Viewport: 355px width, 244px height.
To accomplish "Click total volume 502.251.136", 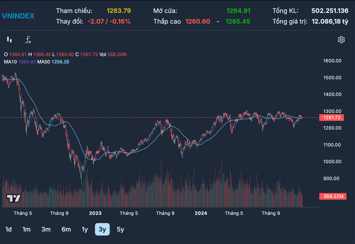I will coord(330,11).
